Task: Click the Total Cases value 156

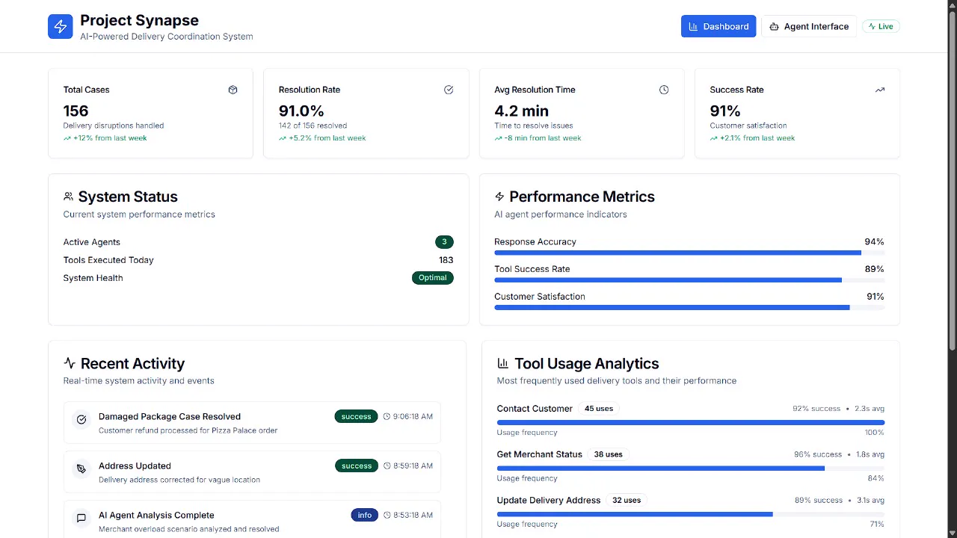Action: [76, 111]
